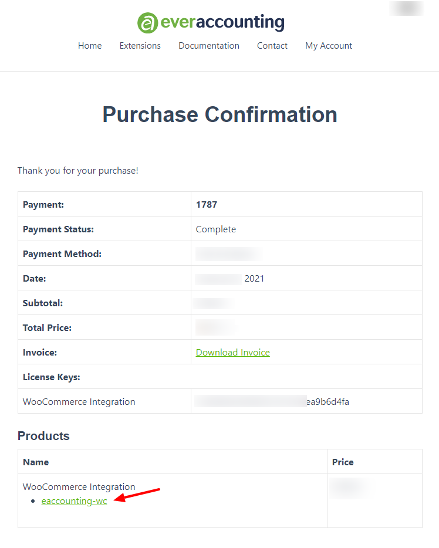439x548 pixels.
Task: Click the Complete payment status value
Action: (215, 229)
